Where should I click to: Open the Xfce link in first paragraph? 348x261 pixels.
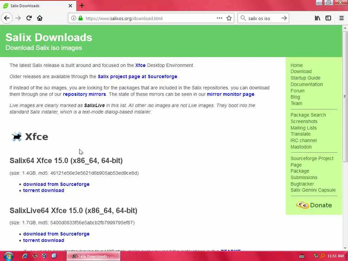140,65
